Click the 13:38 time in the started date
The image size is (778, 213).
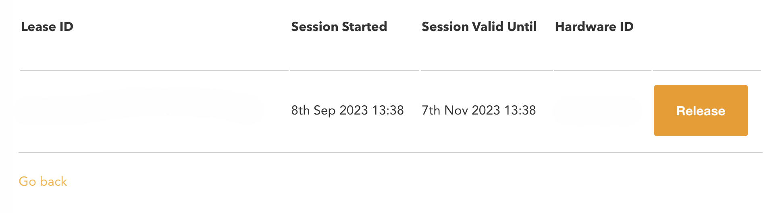pyautogui.click(x=388, y=110)
